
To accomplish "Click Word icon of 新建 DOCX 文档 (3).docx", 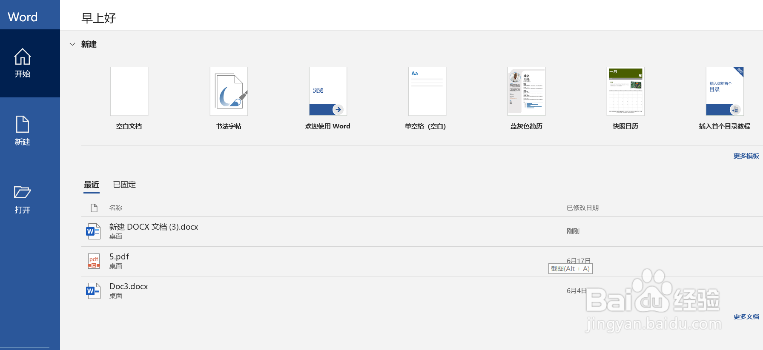I will [93, 231].
